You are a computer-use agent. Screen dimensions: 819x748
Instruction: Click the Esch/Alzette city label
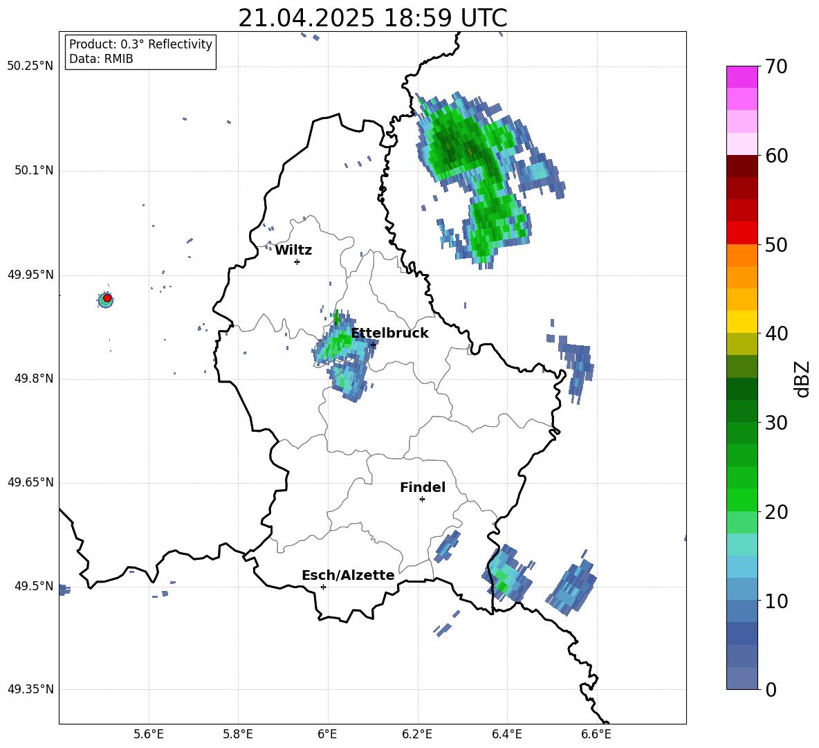(x=348, y=576)
